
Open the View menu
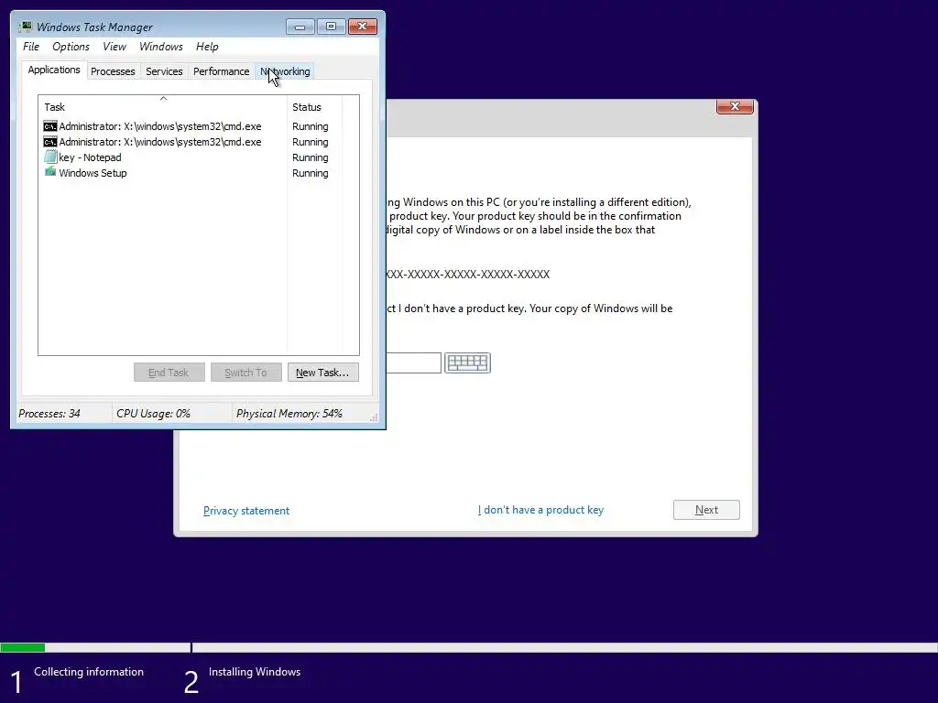coord(115,47)
